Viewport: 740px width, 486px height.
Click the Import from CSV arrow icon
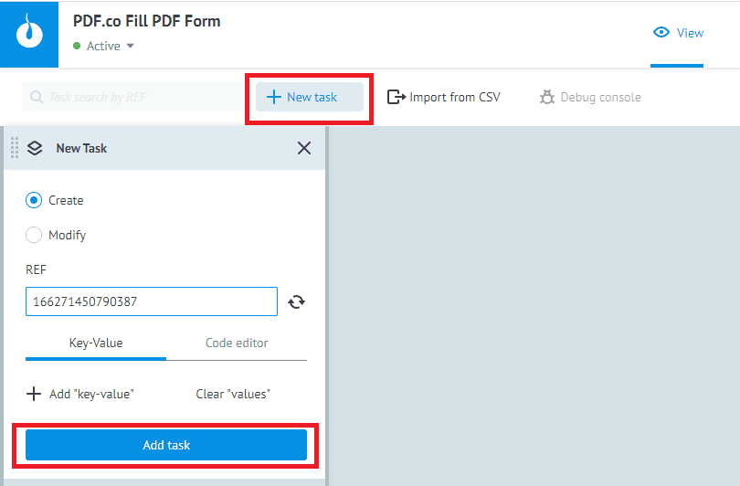coord(396,97)
